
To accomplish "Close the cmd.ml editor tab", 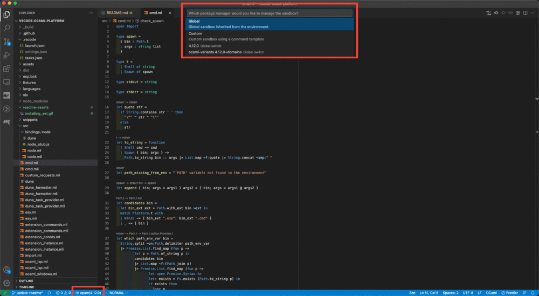I will click(x=170, y=13).
